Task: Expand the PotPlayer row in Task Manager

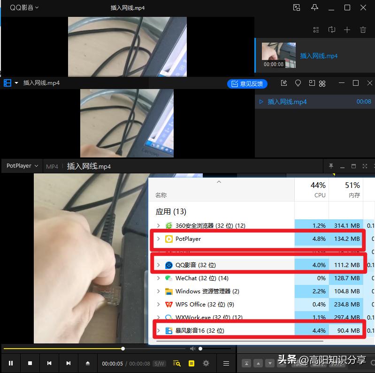Action: (x=158, y=239)
